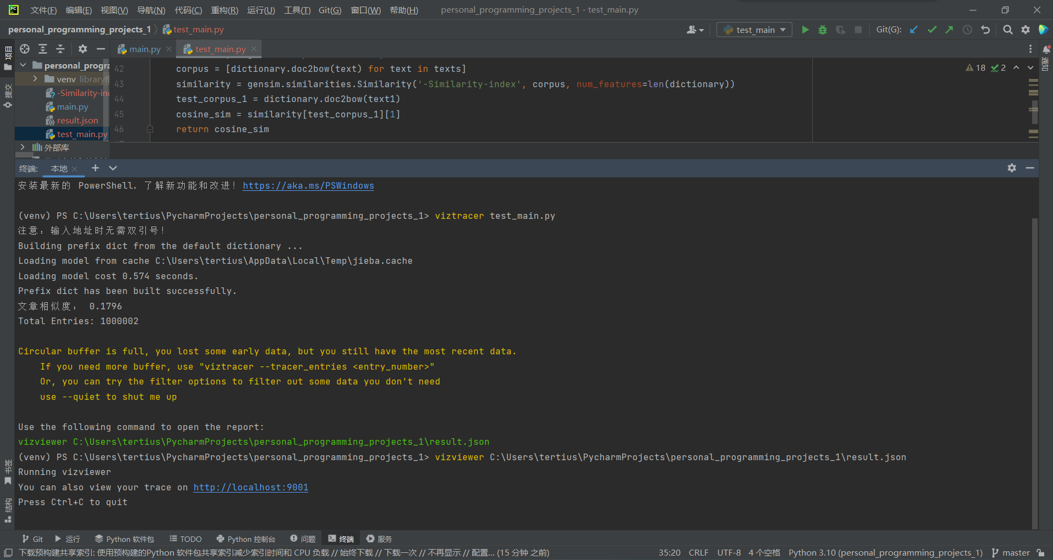This screenshot has width=1053, height=560.
Task: Select result.json in project tree
Action: [77, 120]
